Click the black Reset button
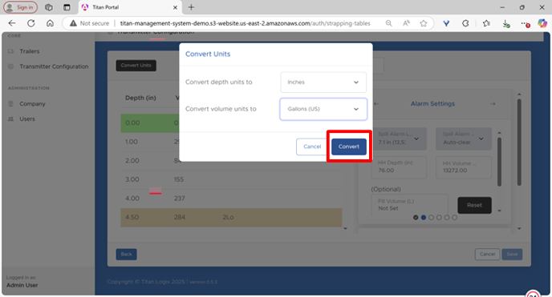This screenshot has height=297, width=552. [474, 205]
